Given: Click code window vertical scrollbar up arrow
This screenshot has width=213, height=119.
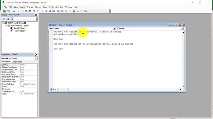Looking at the screenshot, I should (x=183, y=32).
